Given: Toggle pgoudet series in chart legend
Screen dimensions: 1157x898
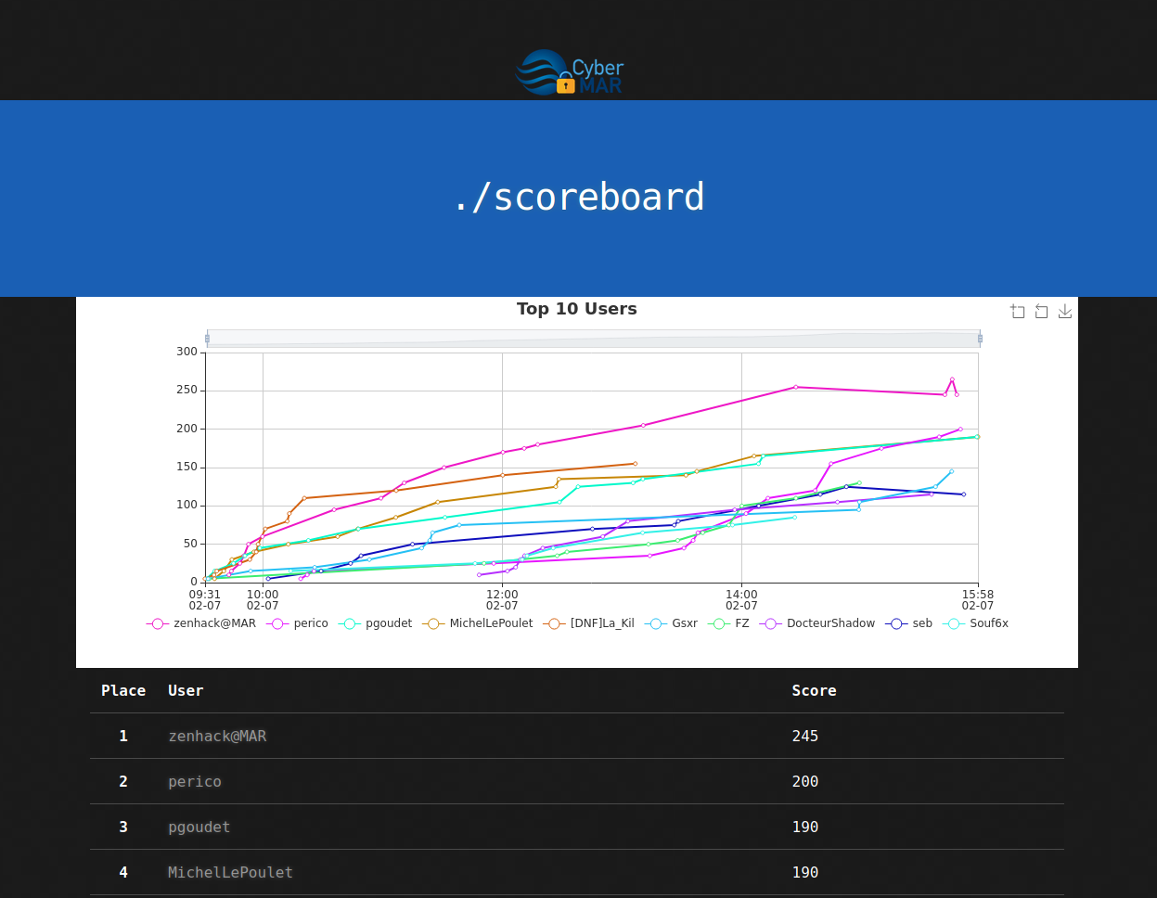Looking at the screenshot, I should pyautogui.click(x=376, y=623).
